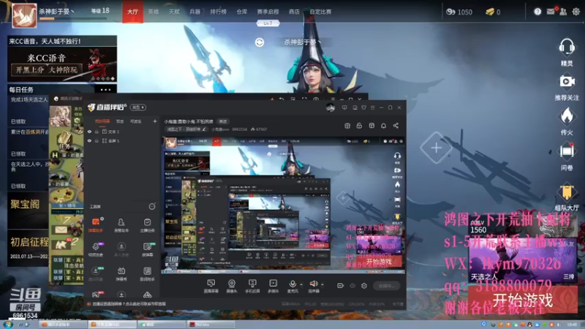Open the game help question mark icon
Screen dimensions: 585x329
(537, 12)
